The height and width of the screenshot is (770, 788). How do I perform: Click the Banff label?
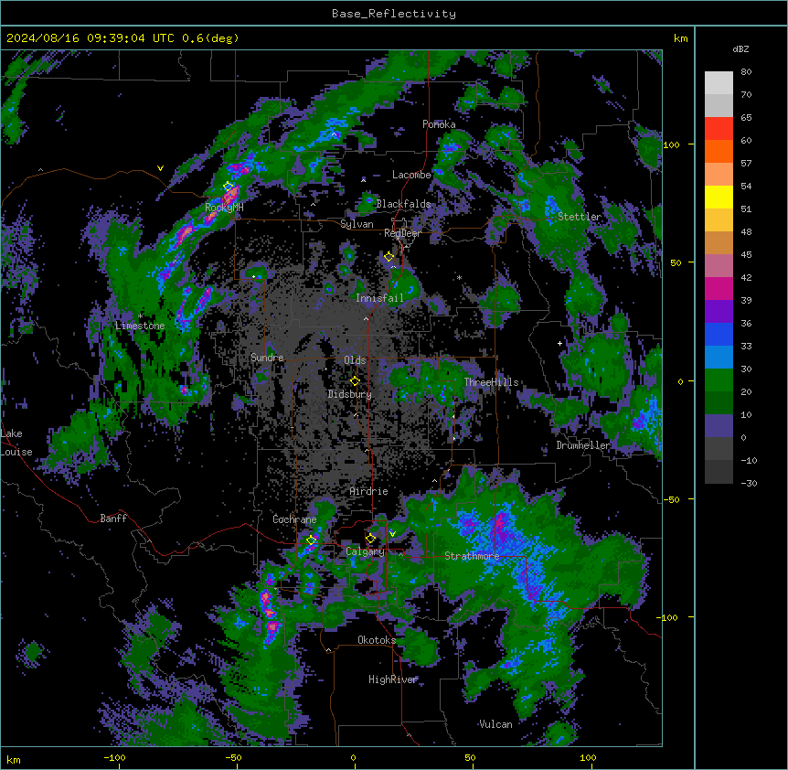(113, 519)
